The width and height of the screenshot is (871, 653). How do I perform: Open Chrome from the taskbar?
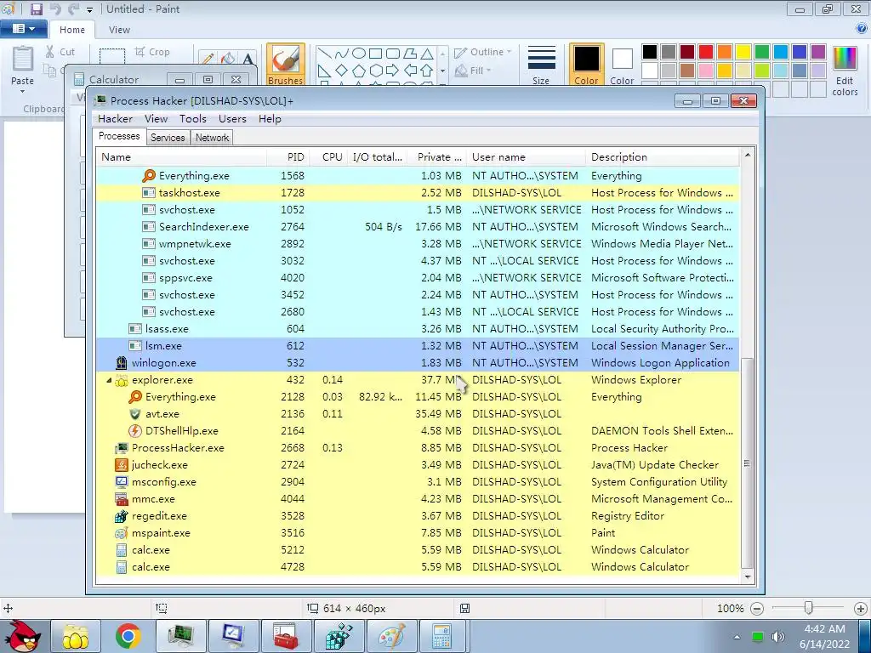click(x=128, y=636)
